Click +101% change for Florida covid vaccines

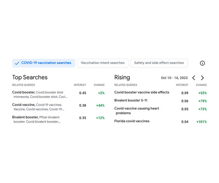tap(201, 122)
